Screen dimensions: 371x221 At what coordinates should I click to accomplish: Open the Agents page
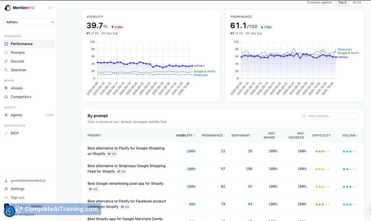pyautogui.click(x=29, y=115)
